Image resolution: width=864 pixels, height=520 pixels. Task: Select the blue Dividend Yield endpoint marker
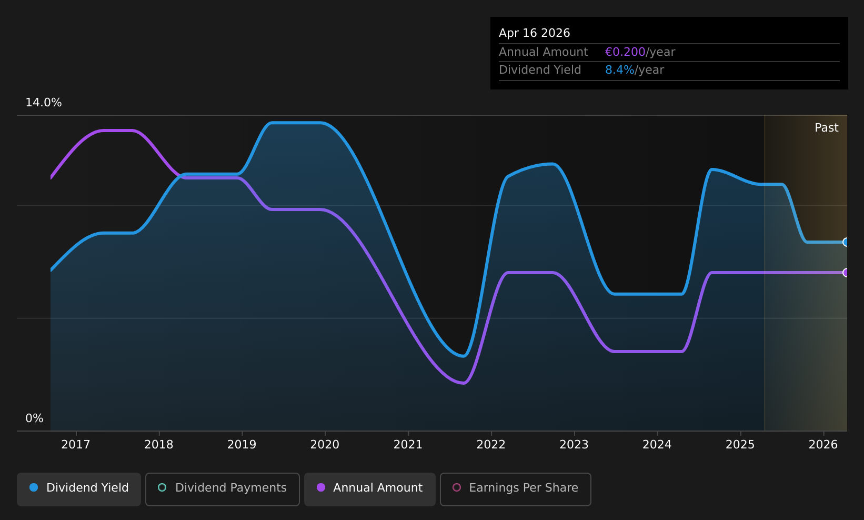coord(846,242)
